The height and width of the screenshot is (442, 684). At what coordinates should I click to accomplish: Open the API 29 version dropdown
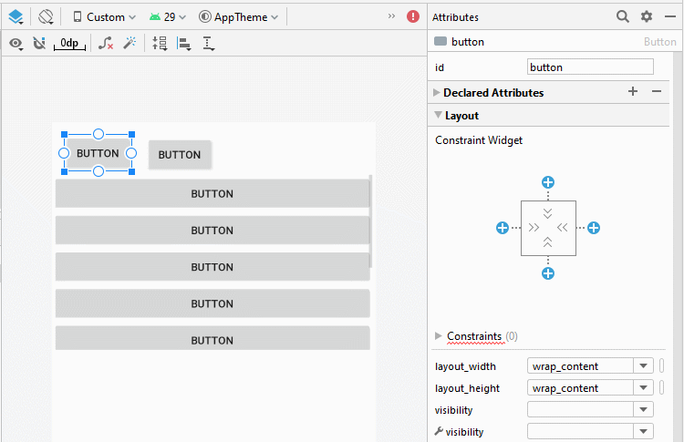pyautogui.click(x=168, y=17)
